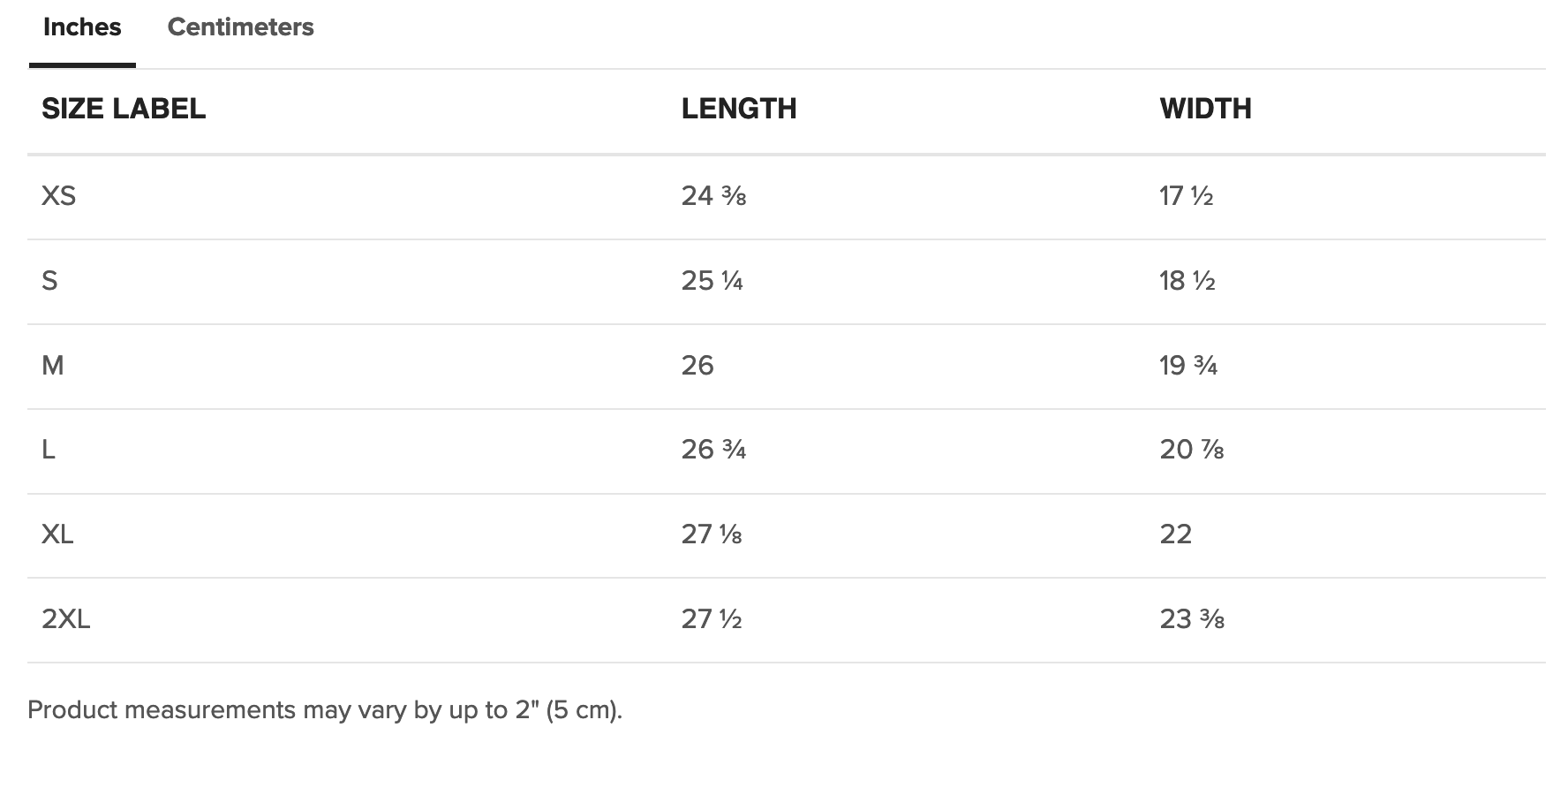1568x788 pixels.
Task: Click the M length value 26
Action: (697, 366)
